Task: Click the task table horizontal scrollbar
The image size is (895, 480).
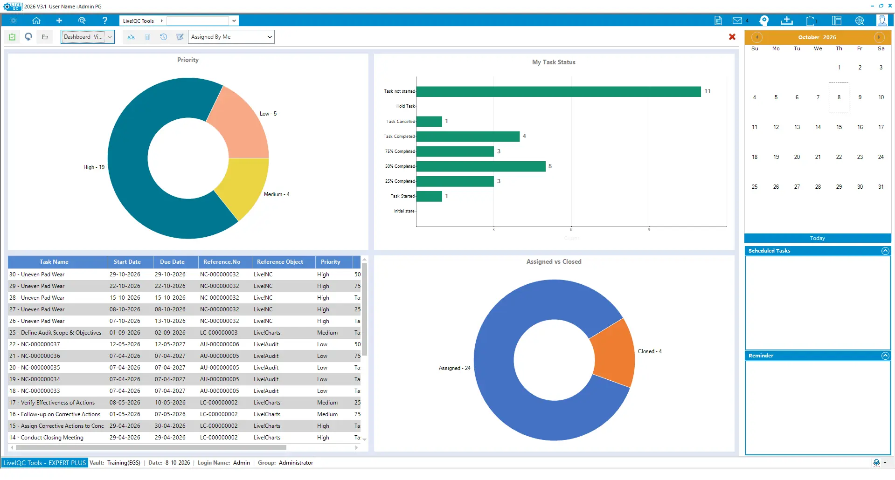Action: tap(151, 448)
